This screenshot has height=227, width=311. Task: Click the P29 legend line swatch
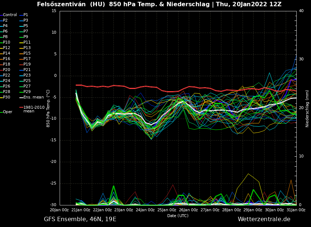pos(21,92)
